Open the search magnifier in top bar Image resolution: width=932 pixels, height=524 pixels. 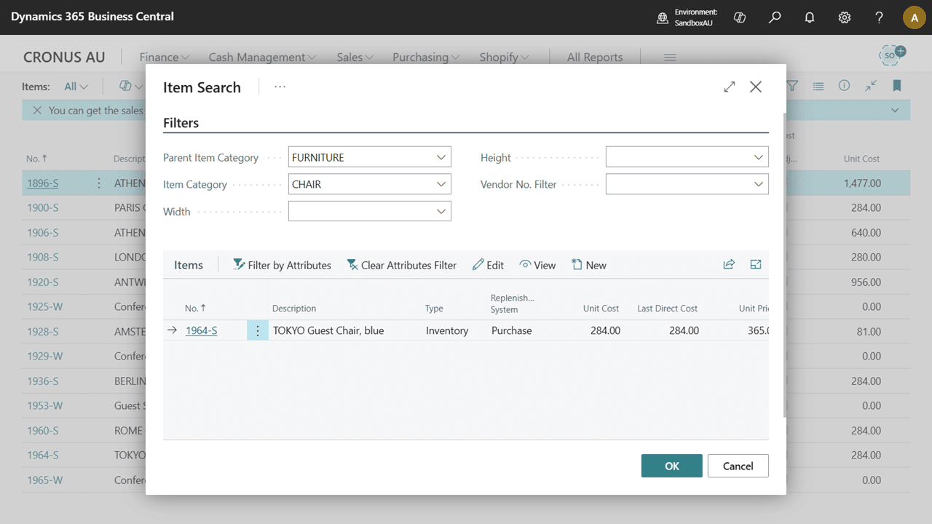click(775, 17)
